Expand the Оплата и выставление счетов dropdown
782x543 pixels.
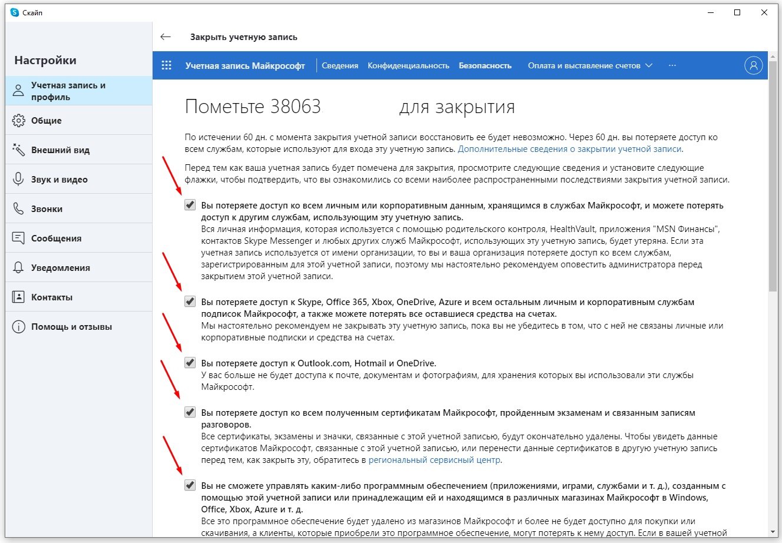pyautogui.click(x=590, y=65)
